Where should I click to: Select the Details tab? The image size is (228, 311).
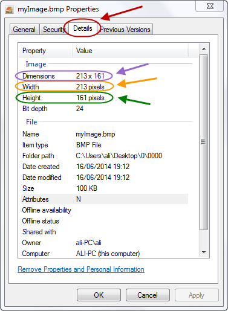[x=83, y=28]
